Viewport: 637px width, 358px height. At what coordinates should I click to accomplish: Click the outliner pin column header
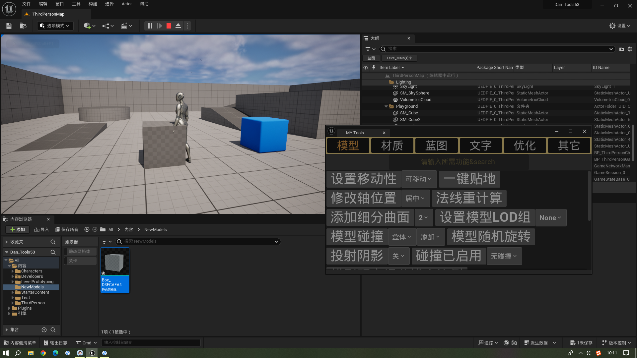[374, 68]
